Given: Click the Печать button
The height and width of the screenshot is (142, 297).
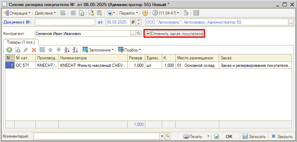Looking at the screenshot, I should pos(193,136).
